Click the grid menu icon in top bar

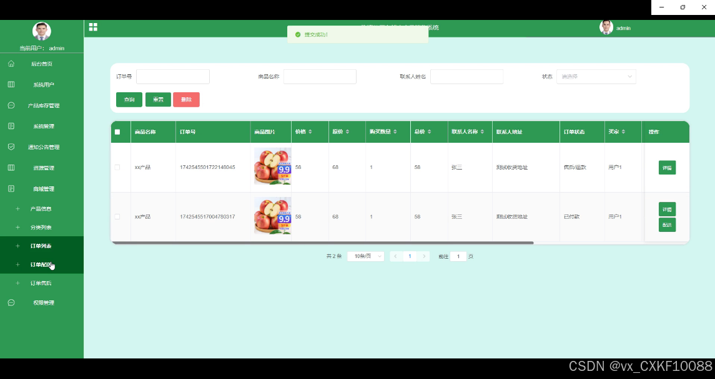pos(93,27)
